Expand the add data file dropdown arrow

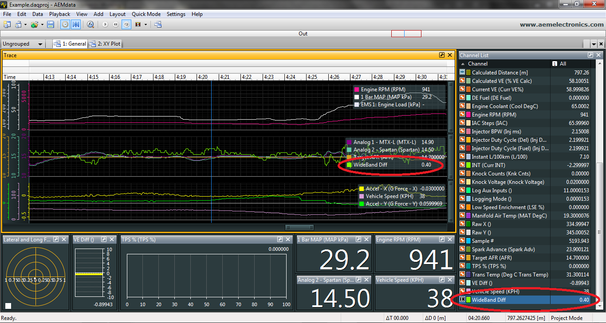click(42, 24)
